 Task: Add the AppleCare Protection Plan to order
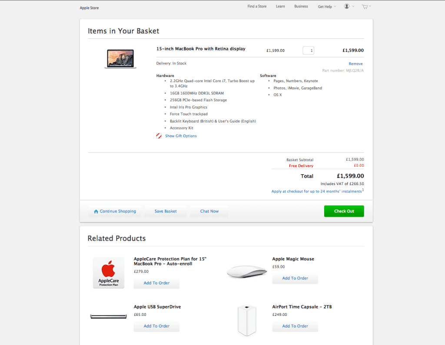pyautogui.click(x=156, y=283)
